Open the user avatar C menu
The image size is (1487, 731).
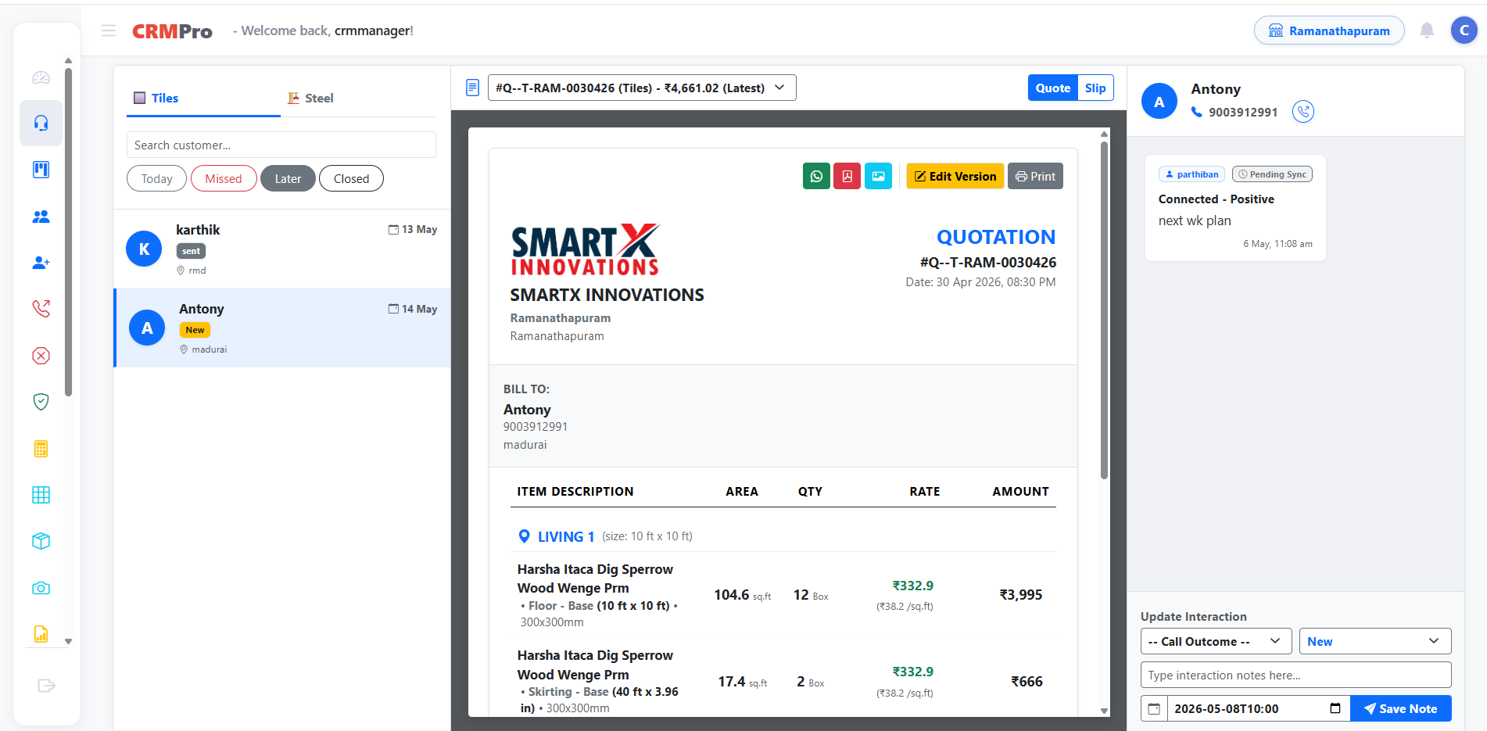[1464, 30]
